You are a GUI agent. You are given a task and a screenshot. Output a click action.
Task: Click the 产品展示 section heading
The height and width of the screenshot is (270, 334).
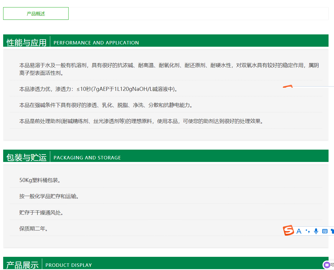click(22, 265)
